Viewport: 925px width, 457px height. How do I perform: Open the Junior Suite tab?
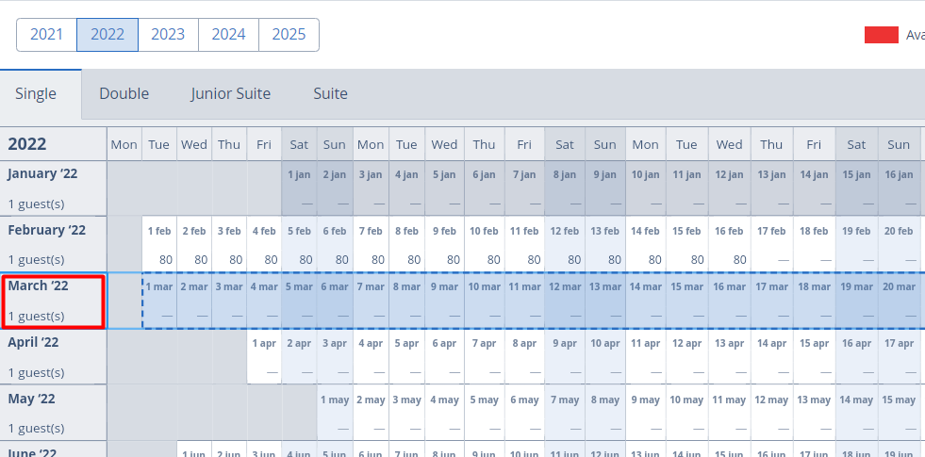231,94
